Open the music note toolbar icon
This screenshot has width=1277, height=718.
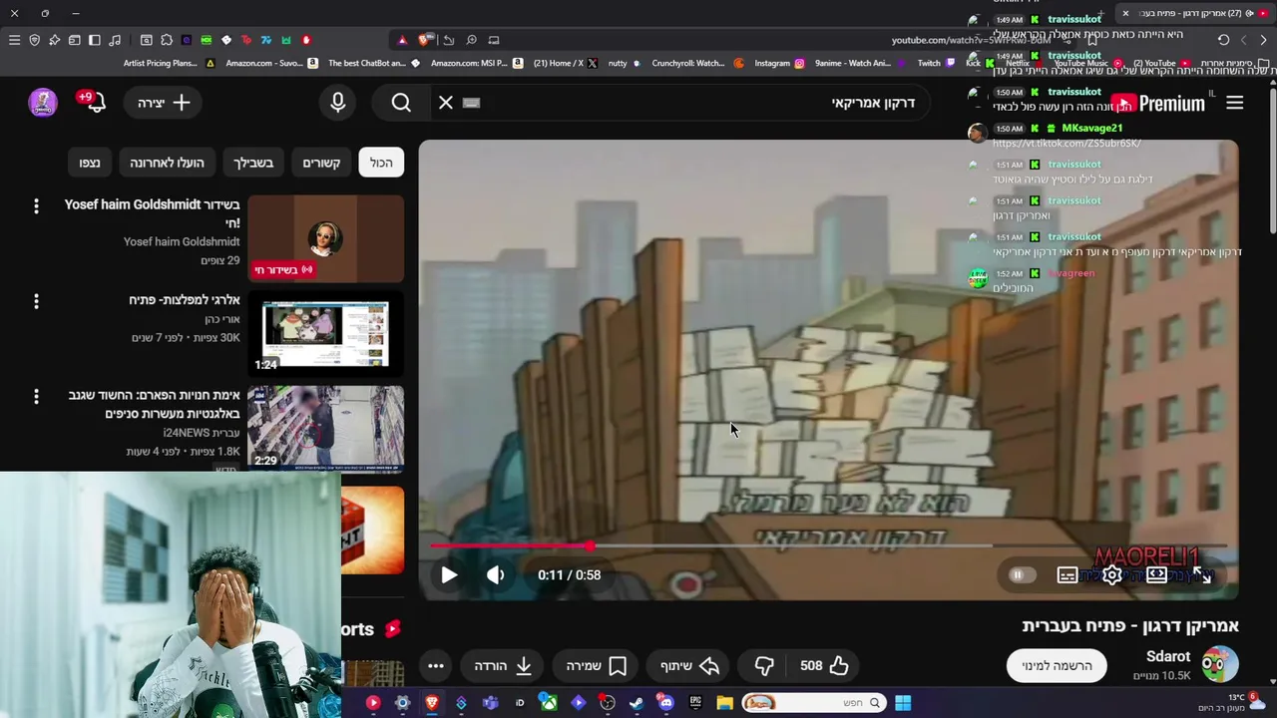click(115, 40)
